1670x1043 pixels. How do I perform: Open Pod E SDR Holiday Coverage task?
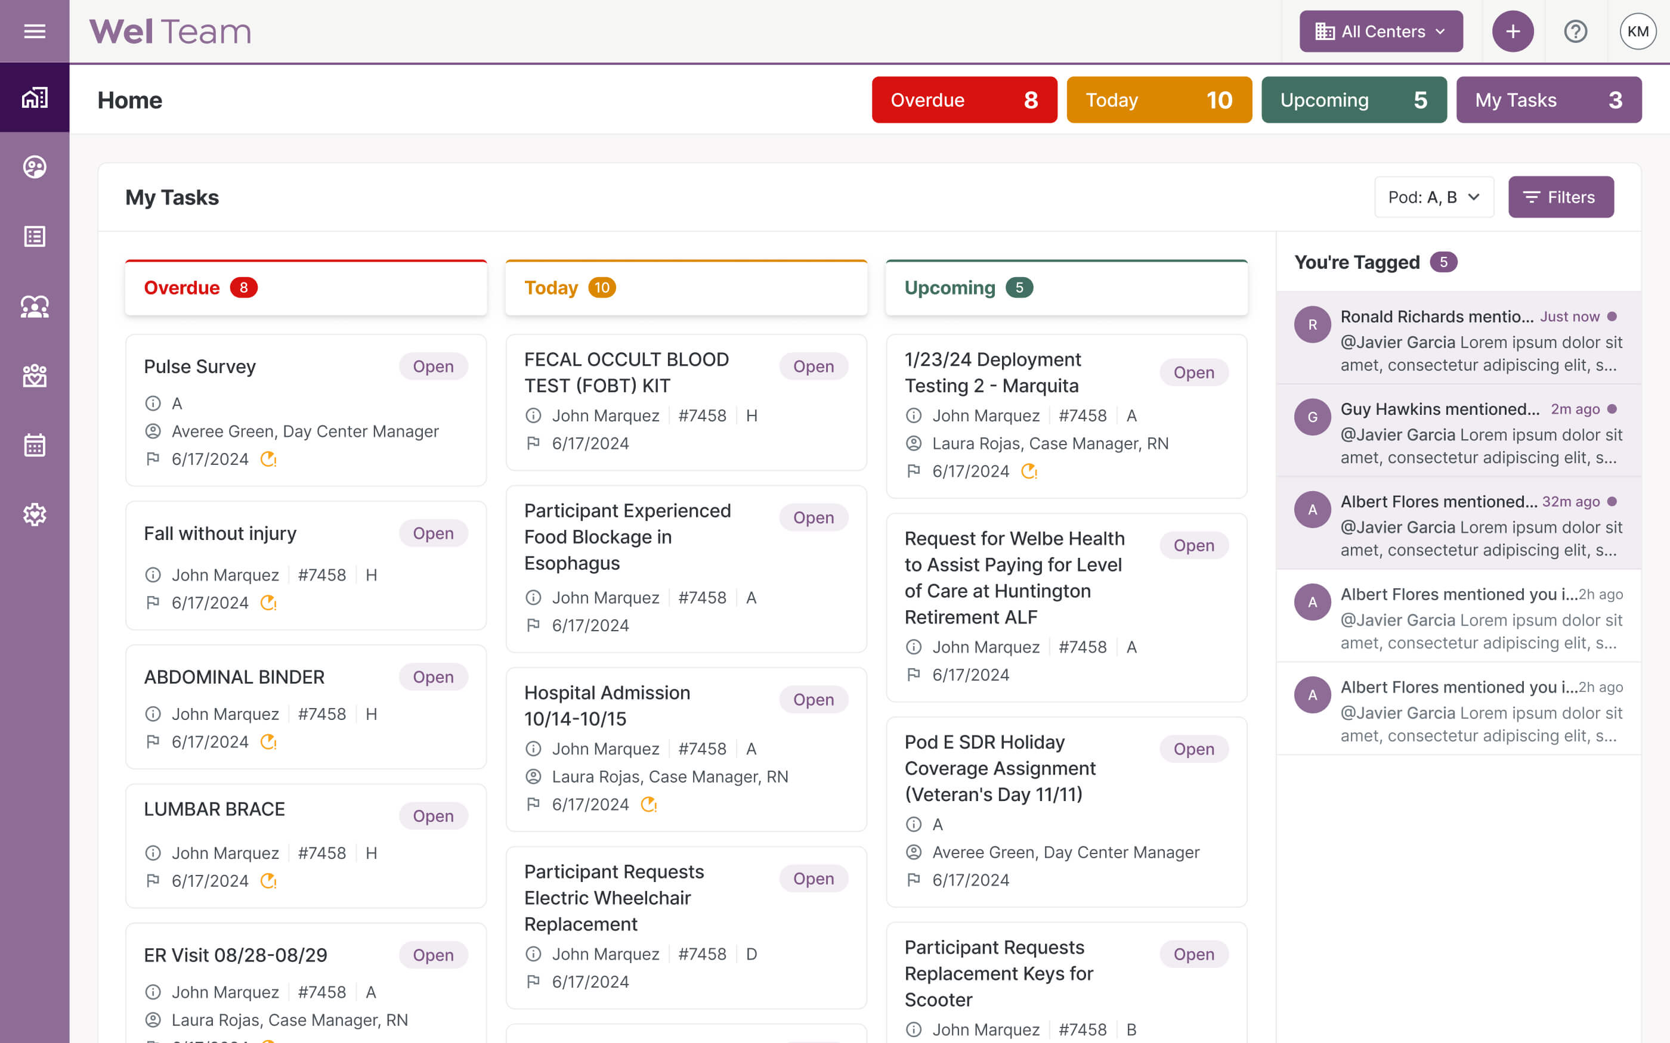[x=1000, y=768]
